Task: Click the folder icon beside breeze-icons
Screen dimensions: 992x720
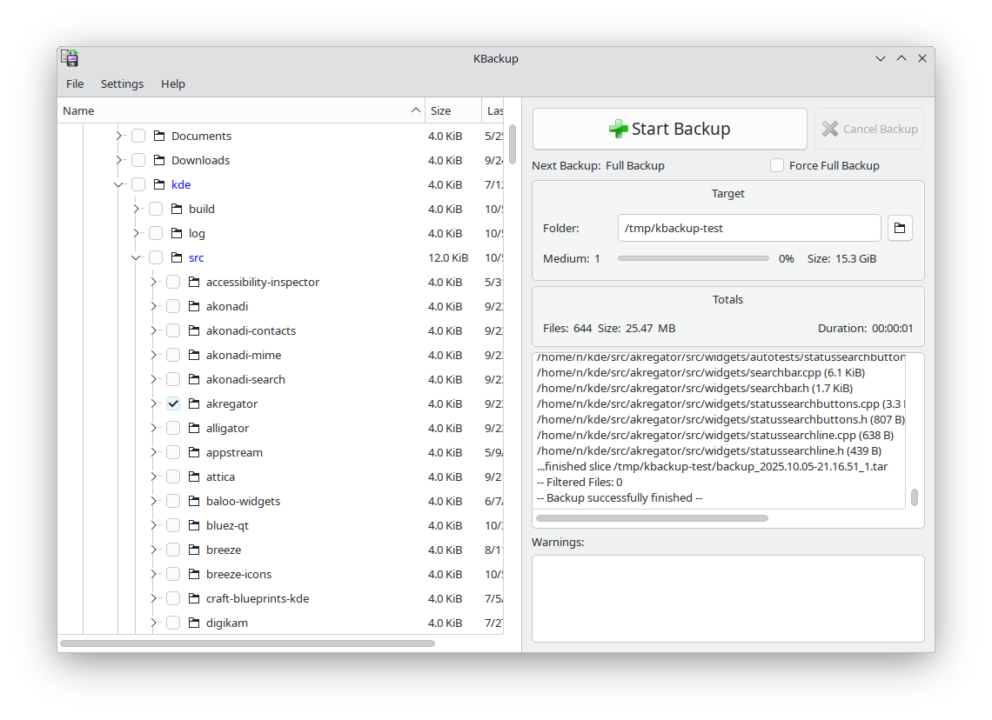Action: [194, 574]
